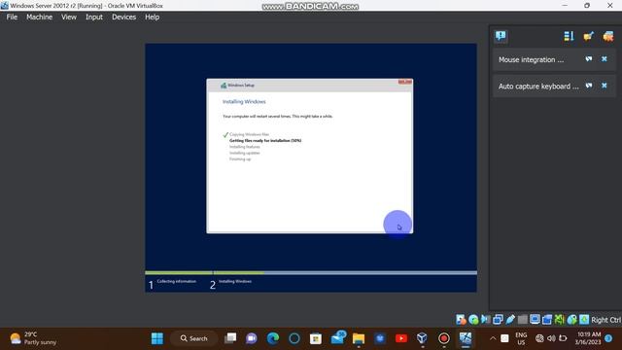Click the taskbar Search box

(x=194, y=338)
